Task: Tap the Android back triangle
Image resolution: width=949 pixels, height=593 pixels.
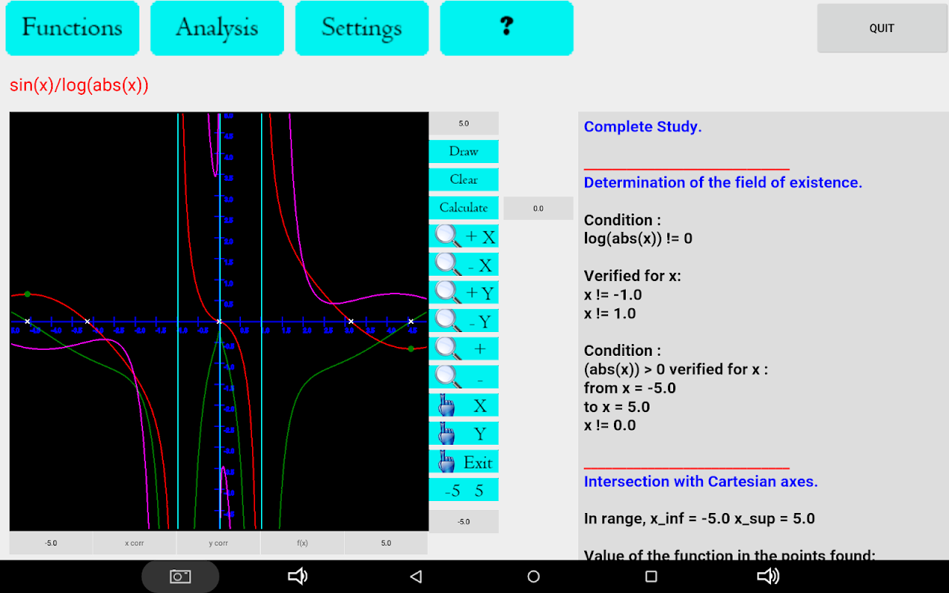Action: (416, 576)
